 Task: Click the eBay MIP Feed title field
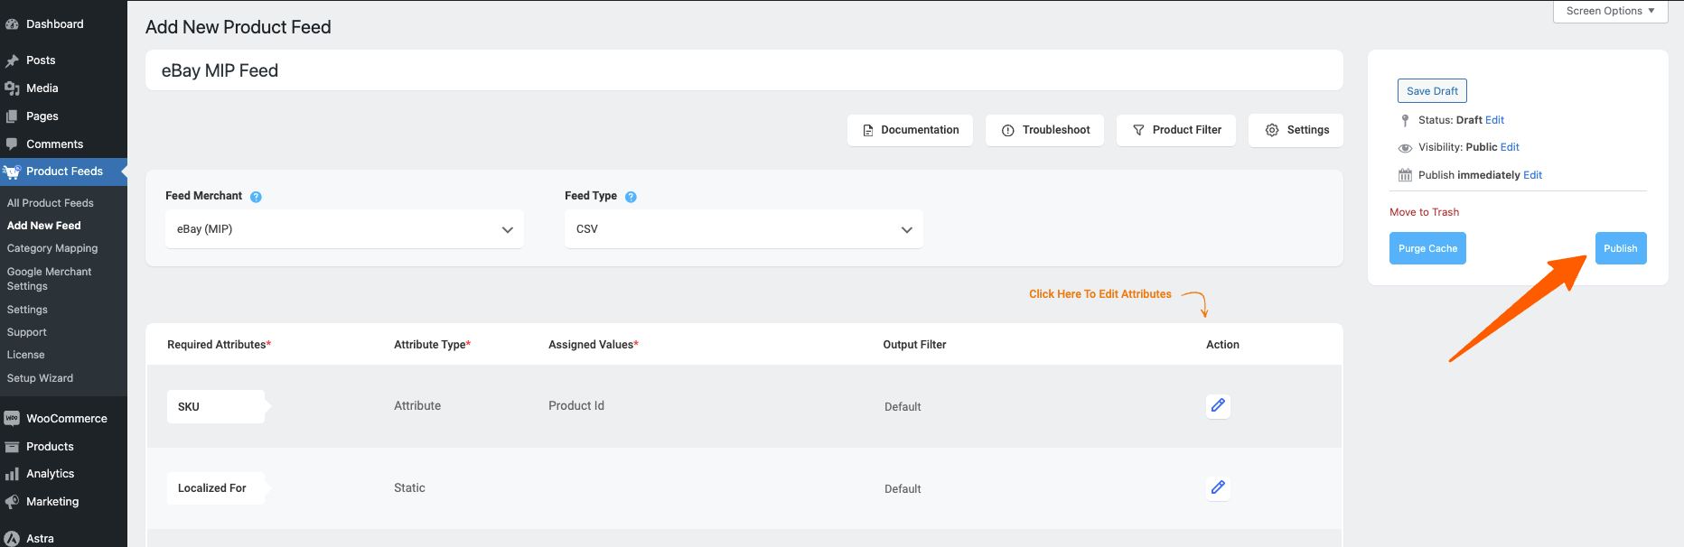click(744, 70)
